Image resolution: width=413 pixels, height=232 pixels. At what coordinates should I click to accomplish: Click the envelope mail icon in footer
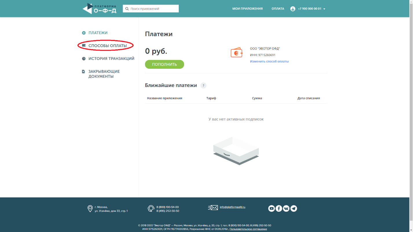(213, 207)
